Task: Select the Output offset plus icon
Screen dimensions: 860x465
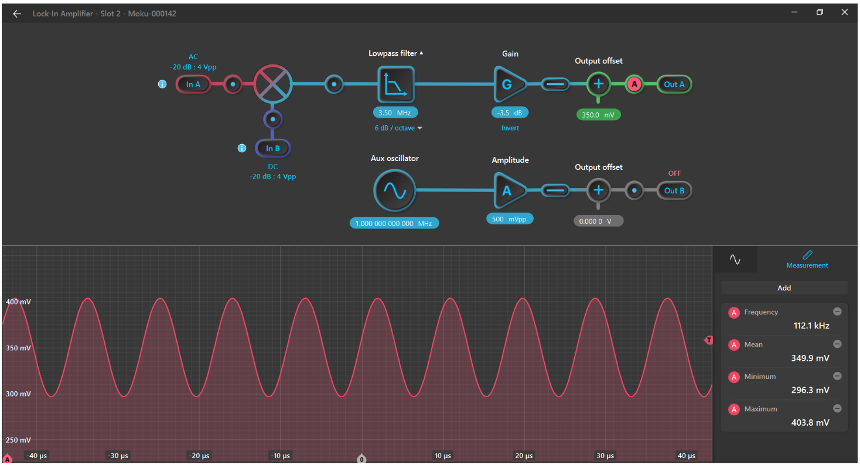Action: pyautogui.click(x=598, y=84)
